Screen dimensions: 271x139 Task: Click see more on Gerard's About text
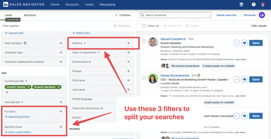(x=241, y=59)
